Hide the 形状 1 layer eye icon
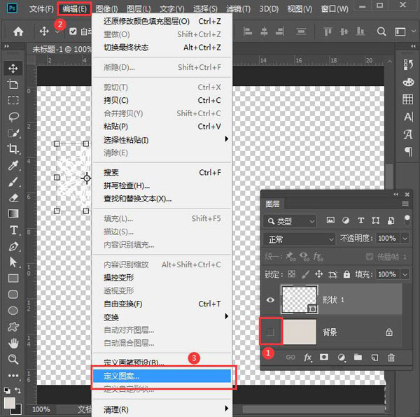The width and height of the screenshot is (420, 417). tap(270, 299)
